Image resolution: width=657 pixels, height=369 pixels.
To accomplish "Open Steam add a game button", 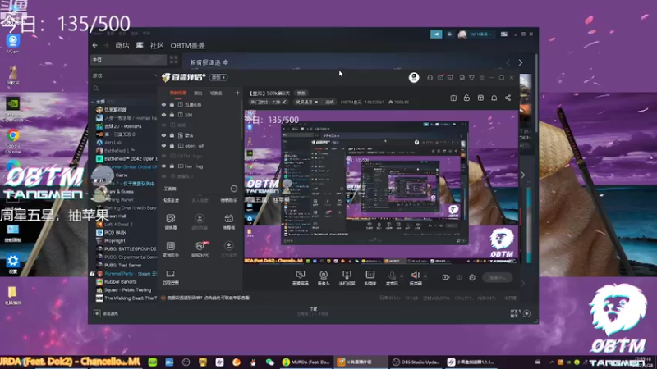I will coord(107,313).
